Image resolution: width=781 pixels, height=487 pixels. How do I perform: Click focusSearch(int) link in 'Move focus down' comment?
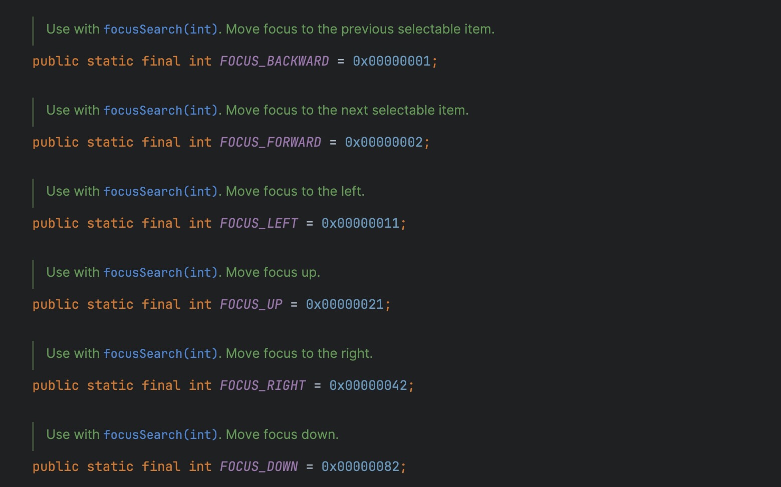pyautogui.click(x=160, y=435)
